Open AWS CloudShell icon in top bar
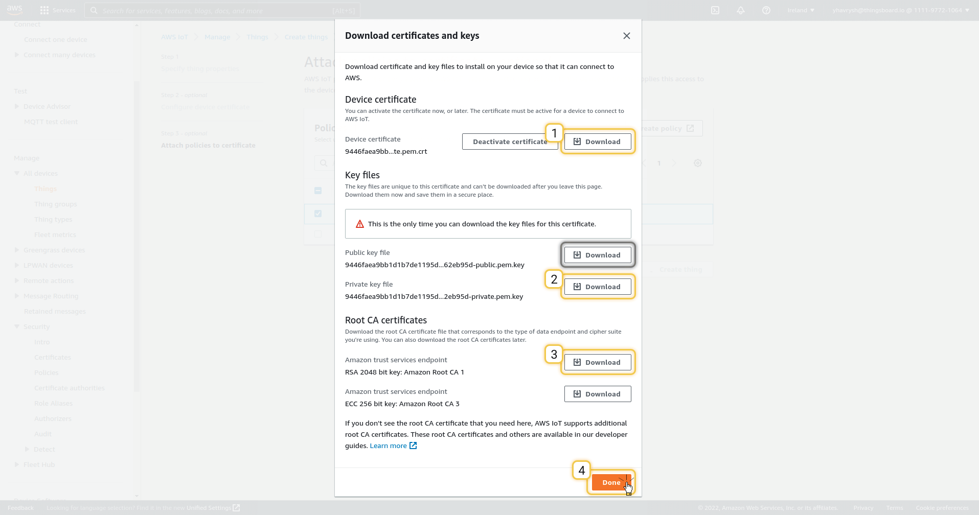This screenshot has width=979, height=515. coord(715,10)
